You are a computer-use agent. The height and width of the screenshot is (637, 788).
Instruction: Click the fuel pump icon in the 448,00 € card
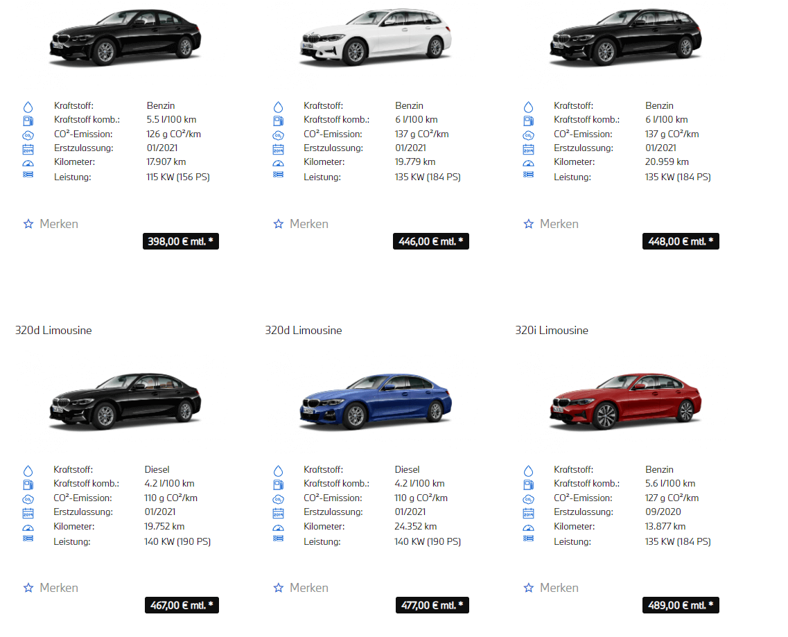coord(528,121)
